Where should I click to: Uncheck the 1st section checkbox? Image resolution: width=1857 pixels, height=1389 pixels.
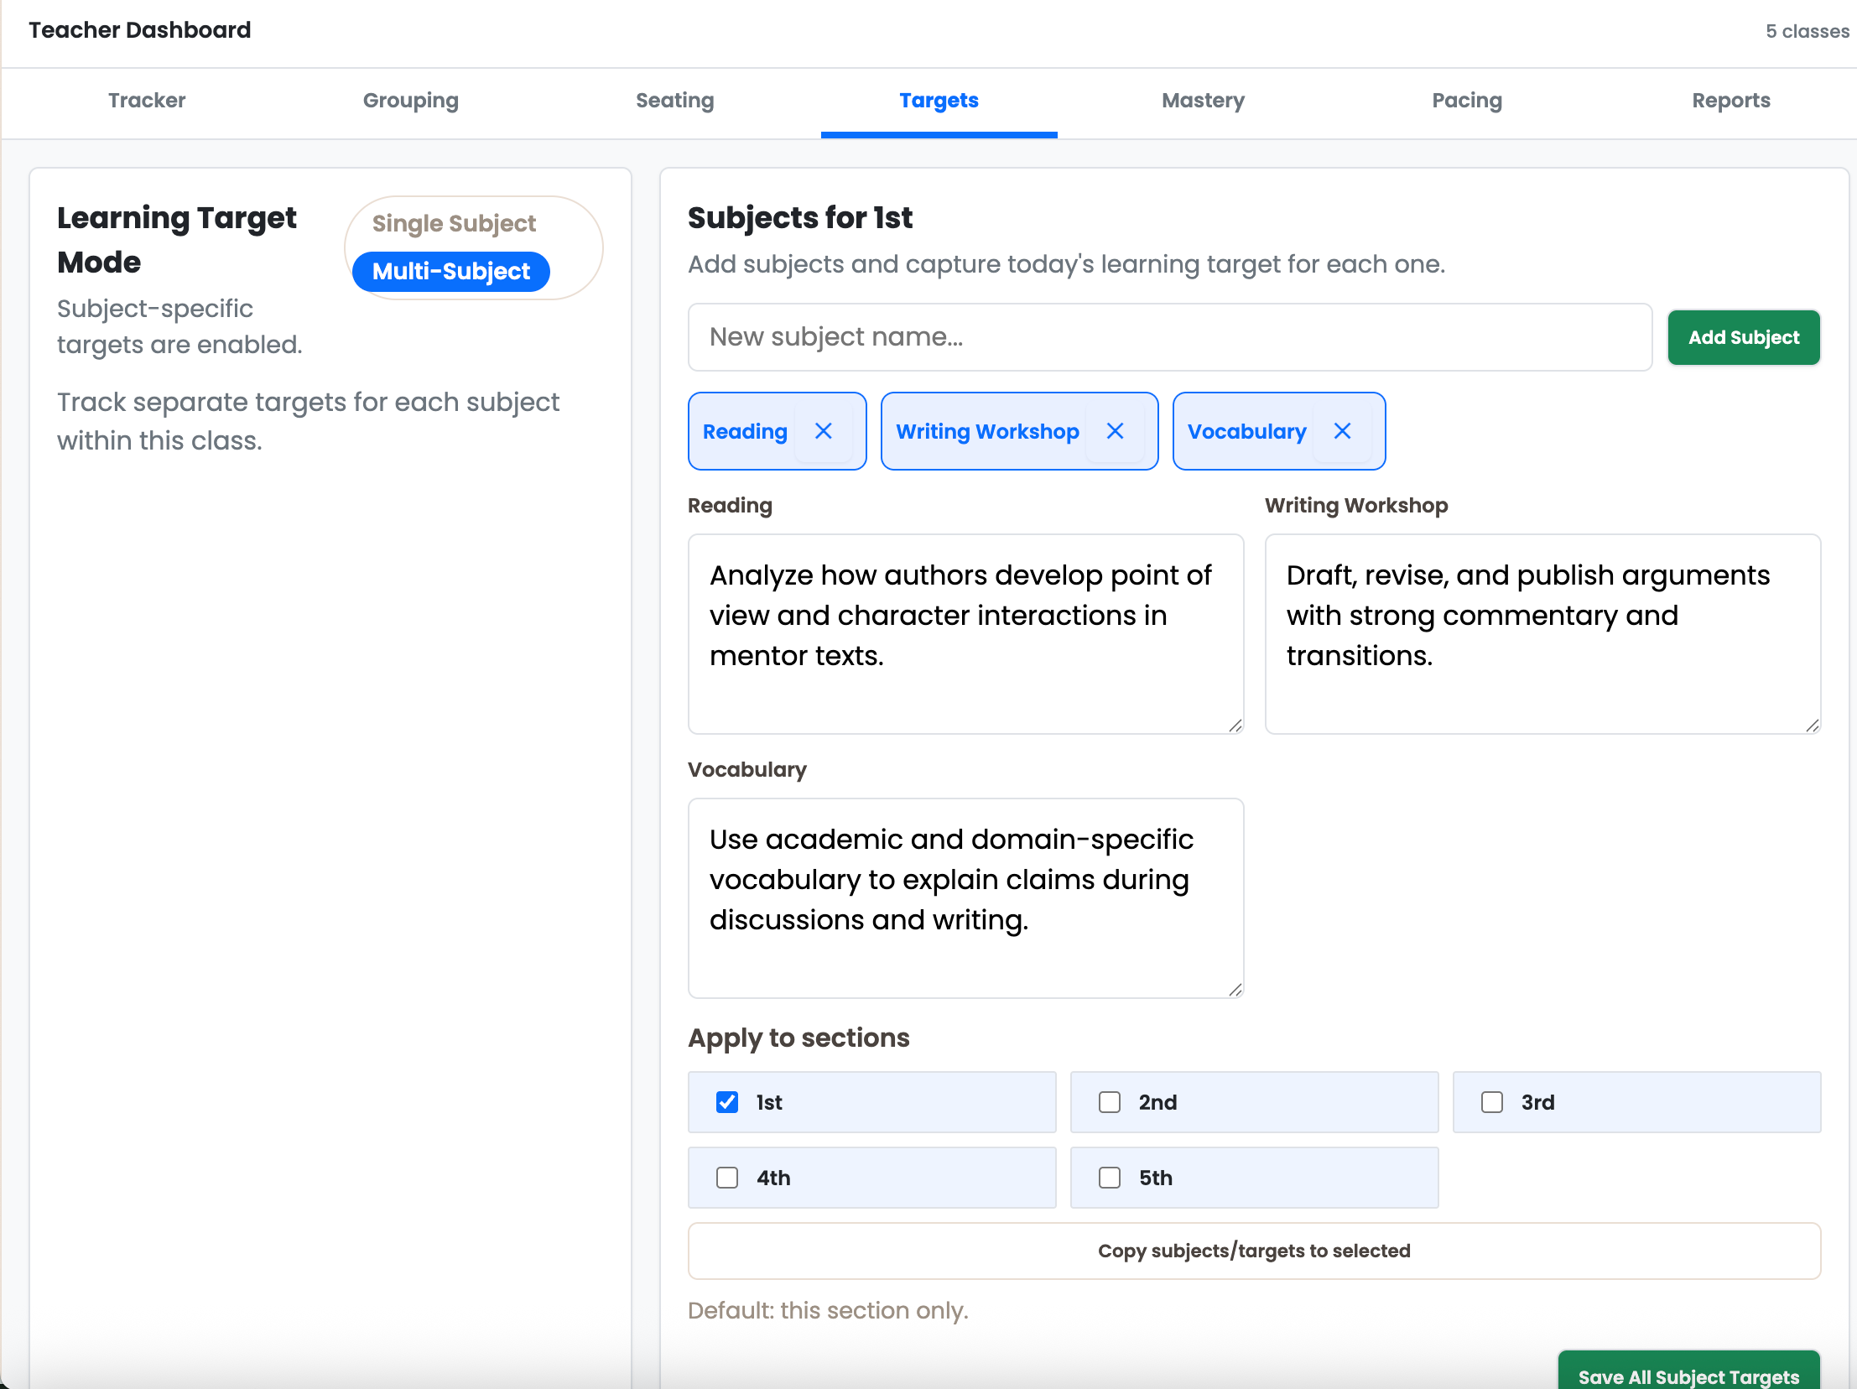pos(726,1102)
